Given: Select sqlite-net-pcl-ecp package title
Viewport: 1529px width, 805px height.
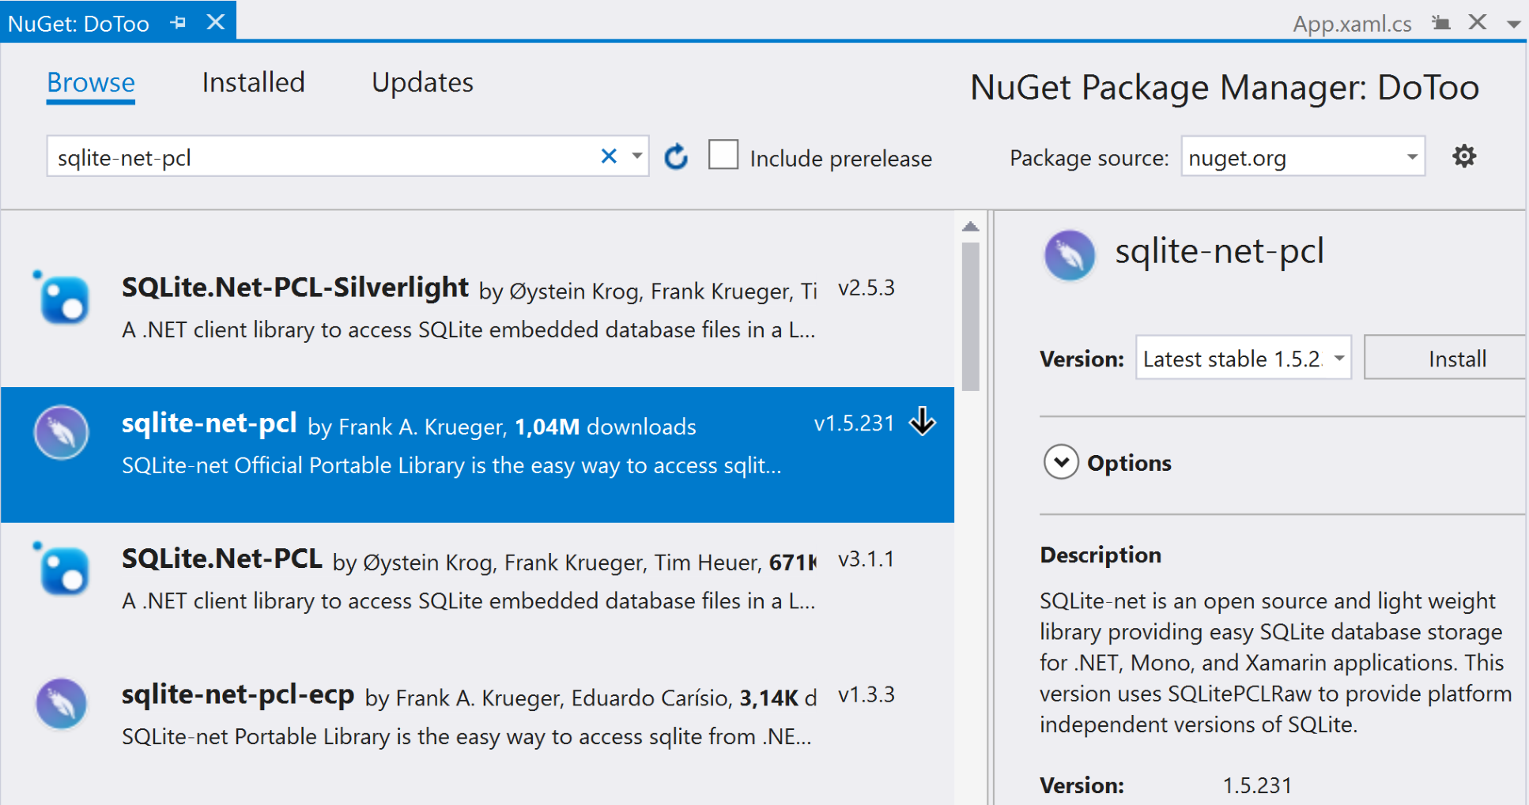Looking at the screenshot, I should (x=238, y=694).
